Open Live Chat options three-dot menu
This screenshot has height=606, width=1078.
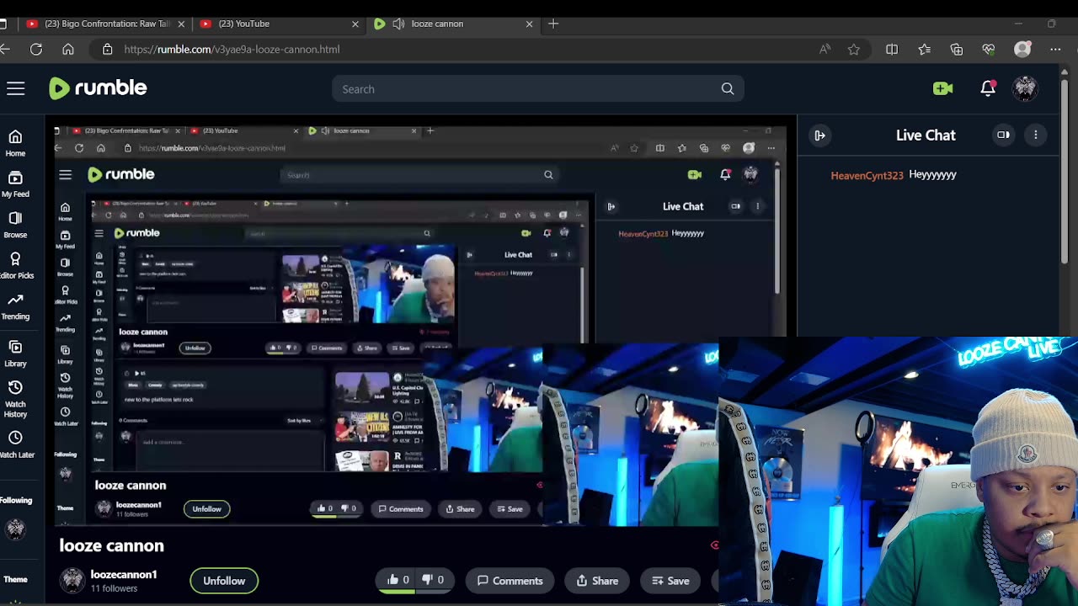pyautogui.click(x=1036, y=135)
